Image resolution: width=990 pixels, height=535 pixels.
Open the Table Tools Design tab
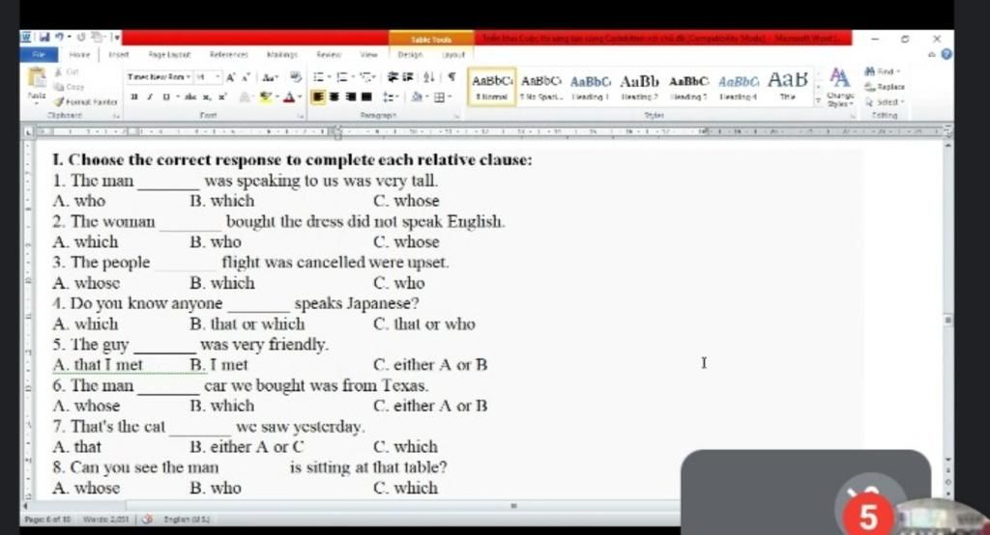(x=410, y=55)
